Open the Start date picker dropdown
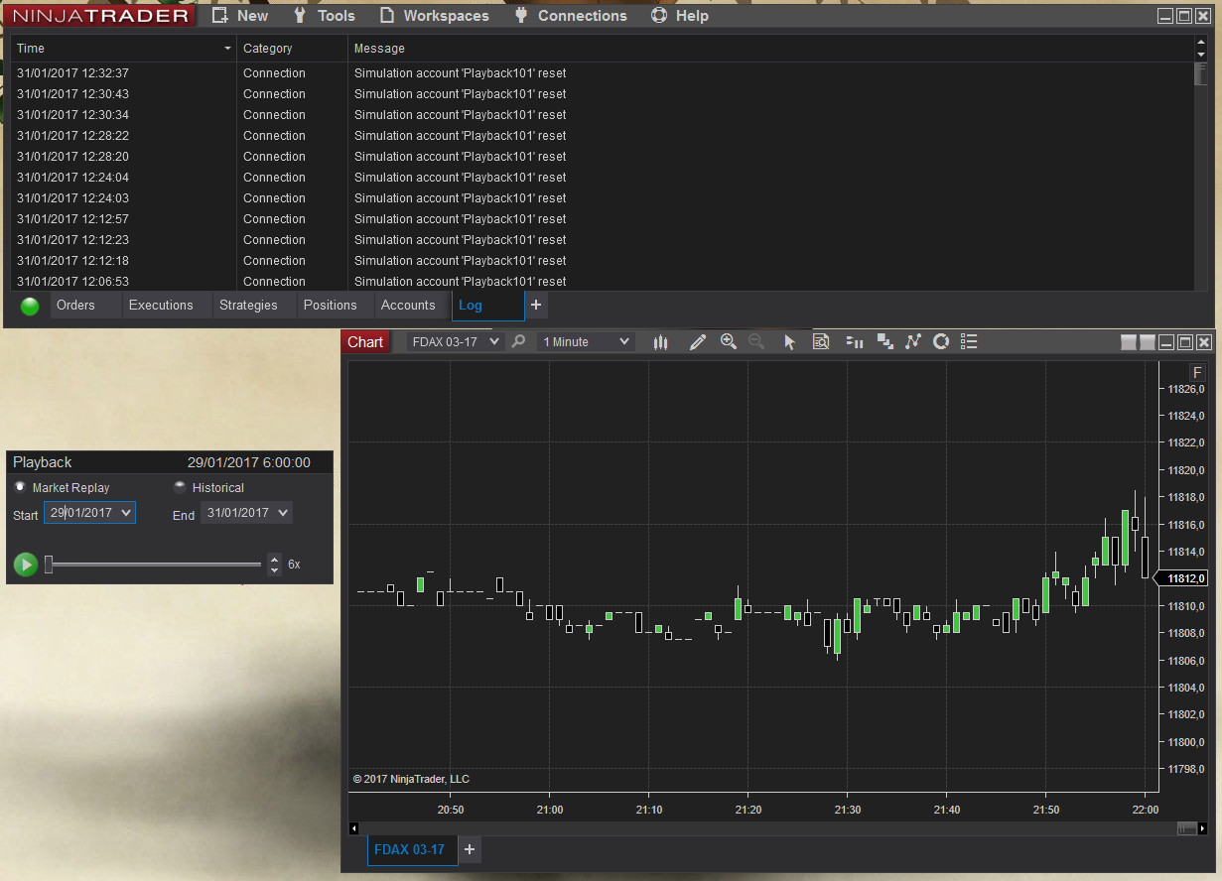Viewport: 1222px width, 881px height. (x=125, y=513)
